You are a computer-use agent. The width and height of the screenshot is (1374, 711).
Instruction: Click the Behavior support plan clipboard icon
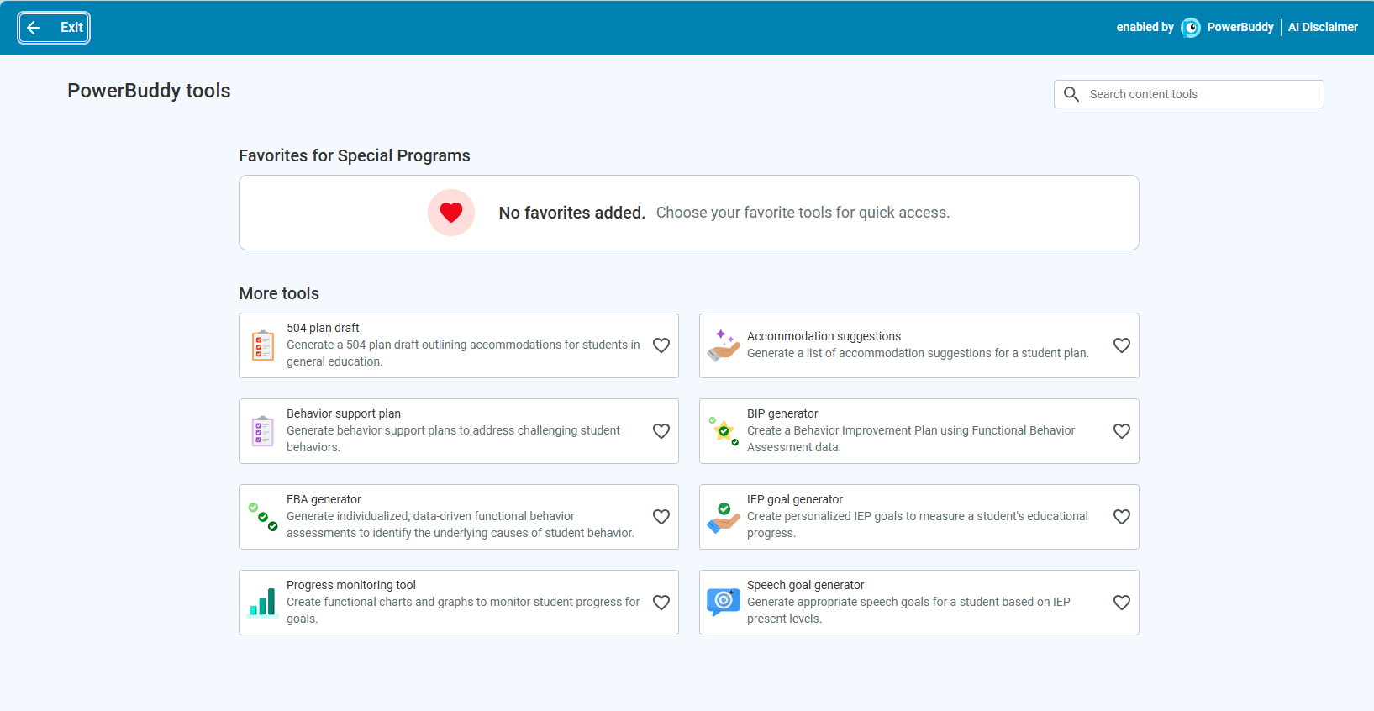coord(263,431)
